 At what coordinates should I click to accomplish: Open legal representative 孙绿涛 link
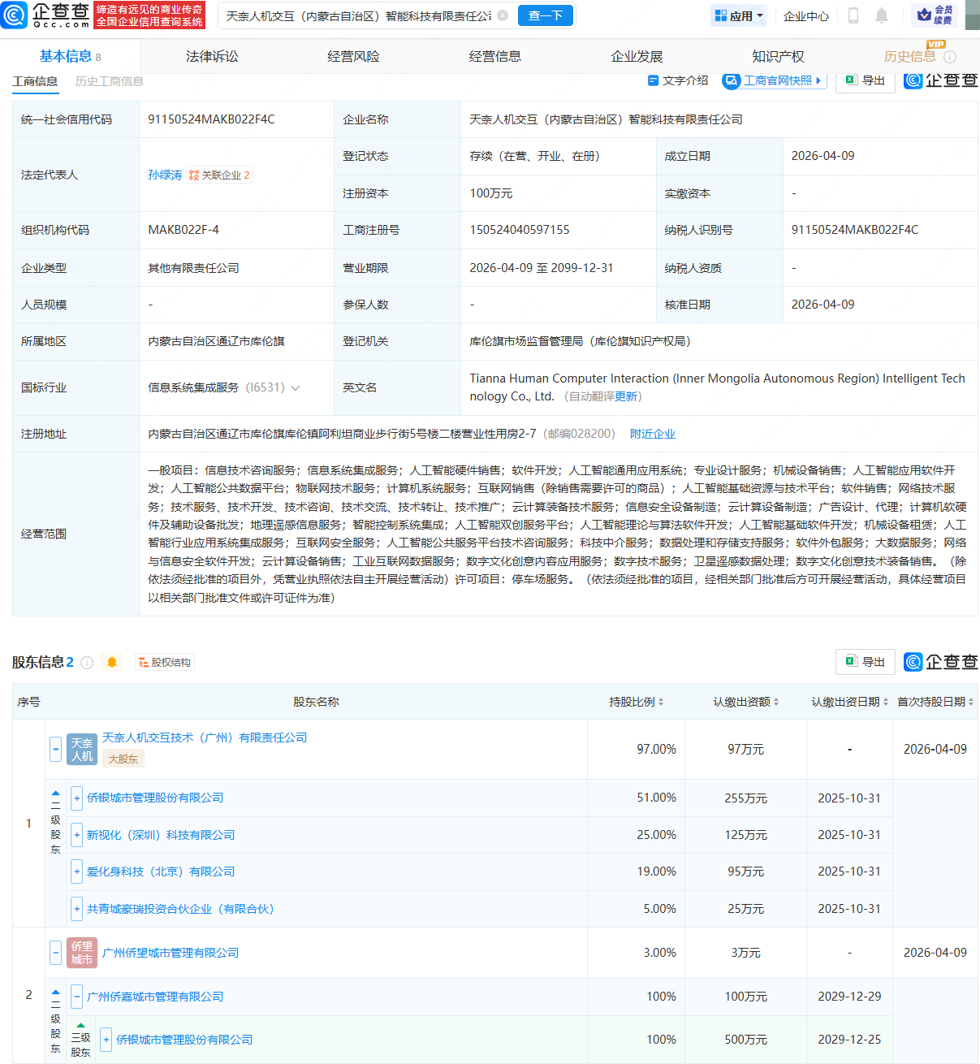click(165, 175)
